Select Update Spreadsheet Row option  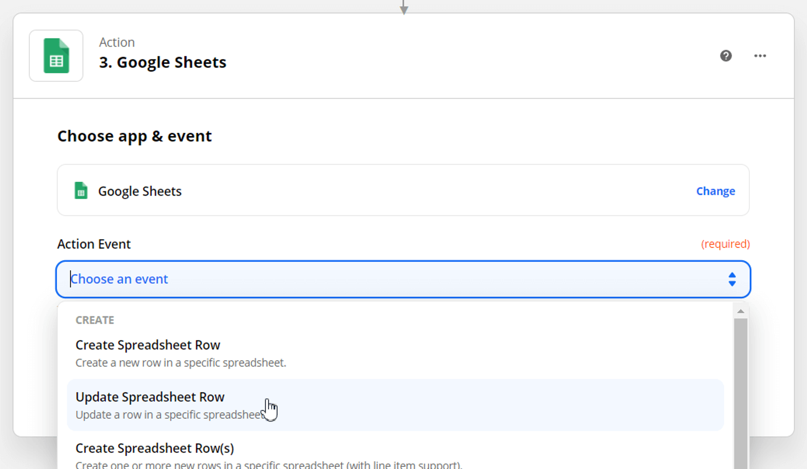395,405
